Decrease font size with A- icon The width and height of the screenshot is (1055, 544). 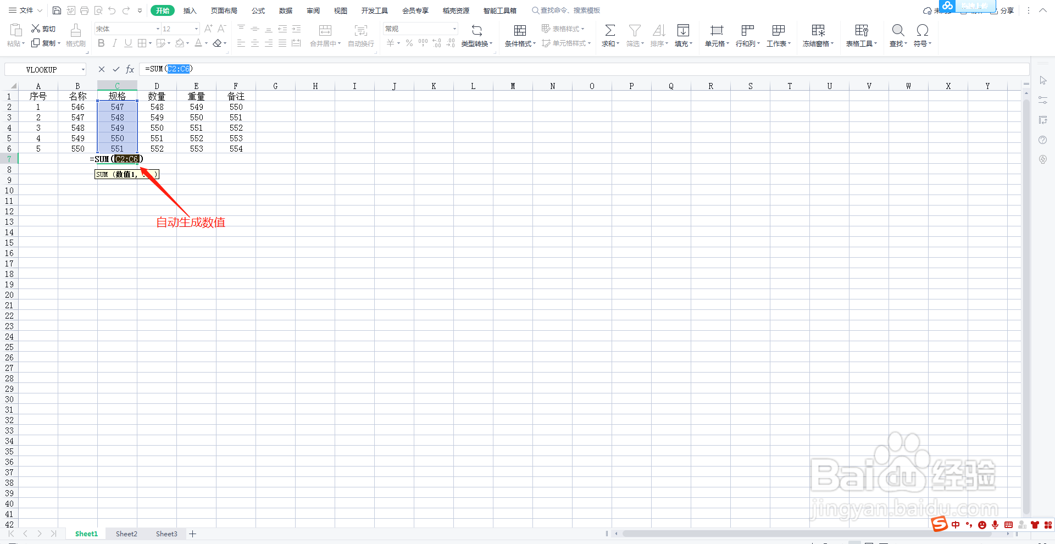(222, 29)
